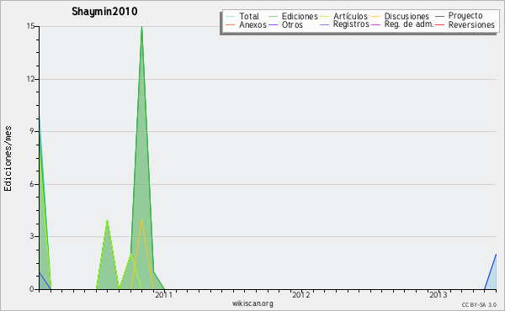
Task: Click the cyan Total legend line swatch
Action: pos(231,16)
